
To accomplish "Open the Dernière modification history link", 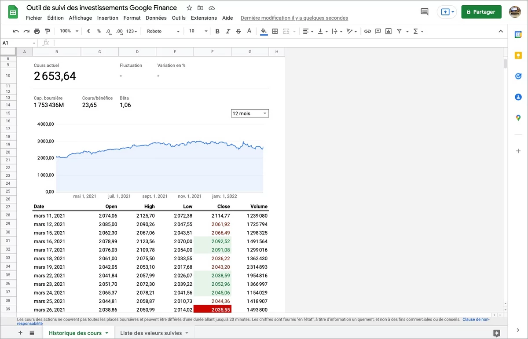I will [x=294, y=18].
